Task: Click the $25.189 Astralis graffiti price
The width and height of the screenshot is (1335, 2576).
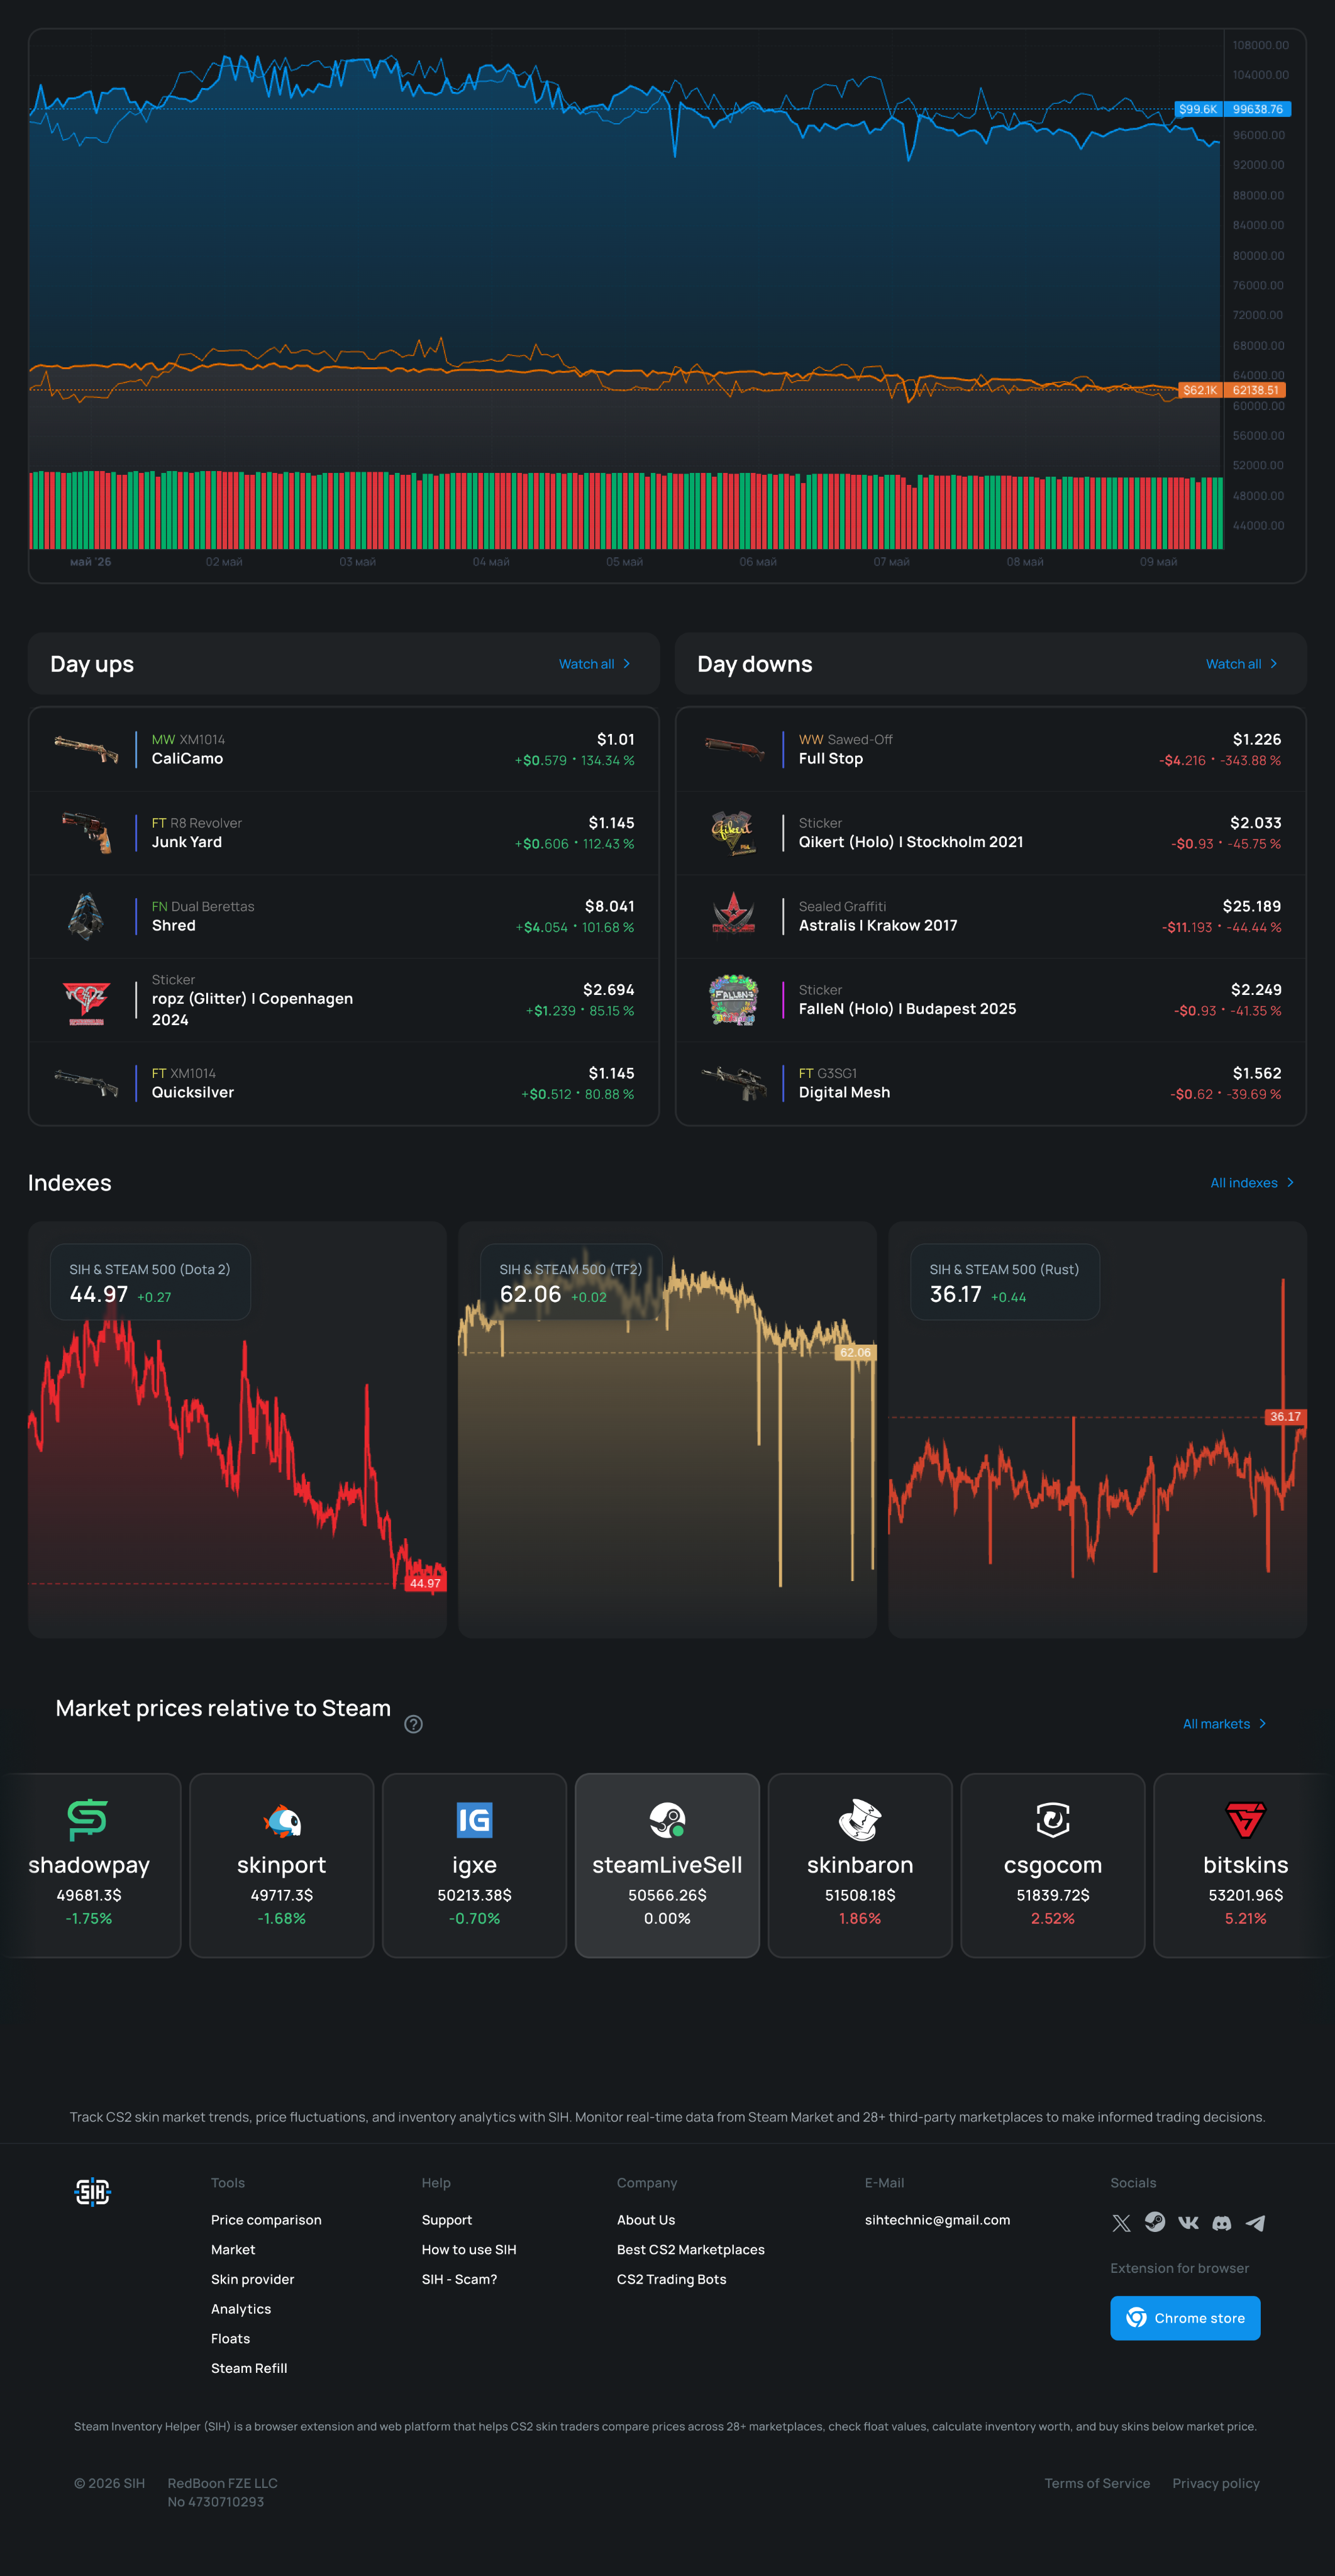Action: pyautogui.click(x=1252, y=906)
